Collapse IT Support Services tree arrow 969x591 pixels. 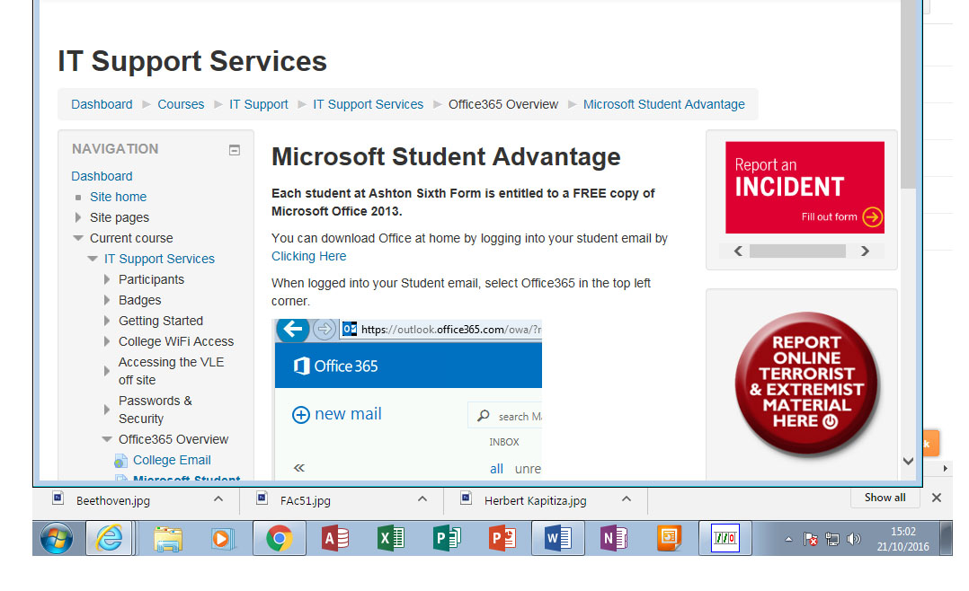(x=92, y=259)
